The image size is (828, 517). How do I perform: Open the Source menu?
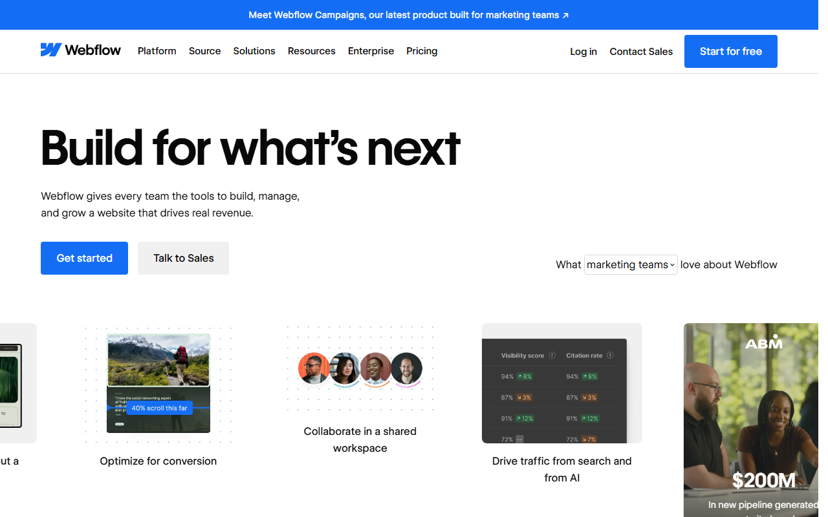205,51
